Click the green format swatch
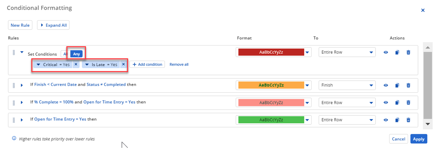Image resolution: width=440 pixels, height=153 pixels. pos(271,120)
